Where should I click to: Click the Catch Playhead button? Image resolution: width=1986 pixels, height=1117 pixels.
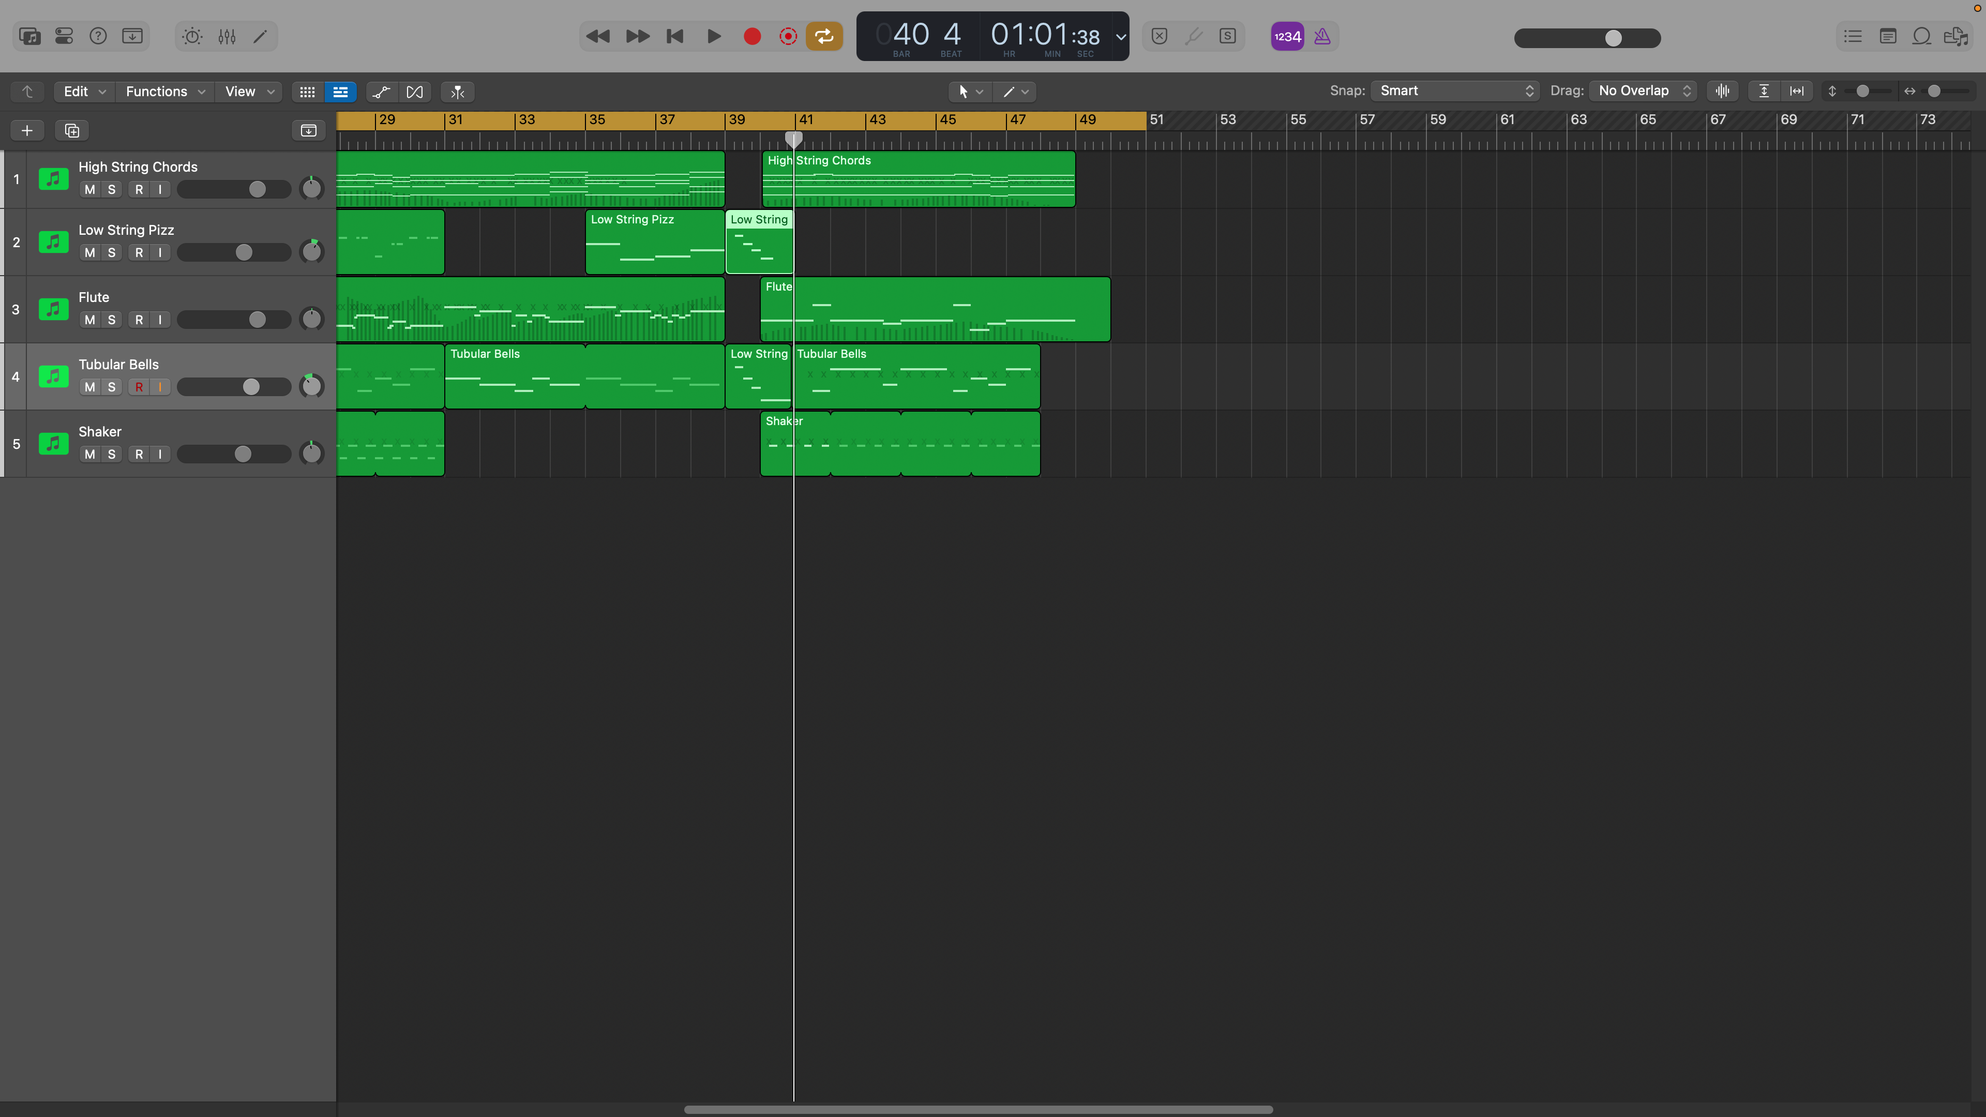(x=458, y=92)
